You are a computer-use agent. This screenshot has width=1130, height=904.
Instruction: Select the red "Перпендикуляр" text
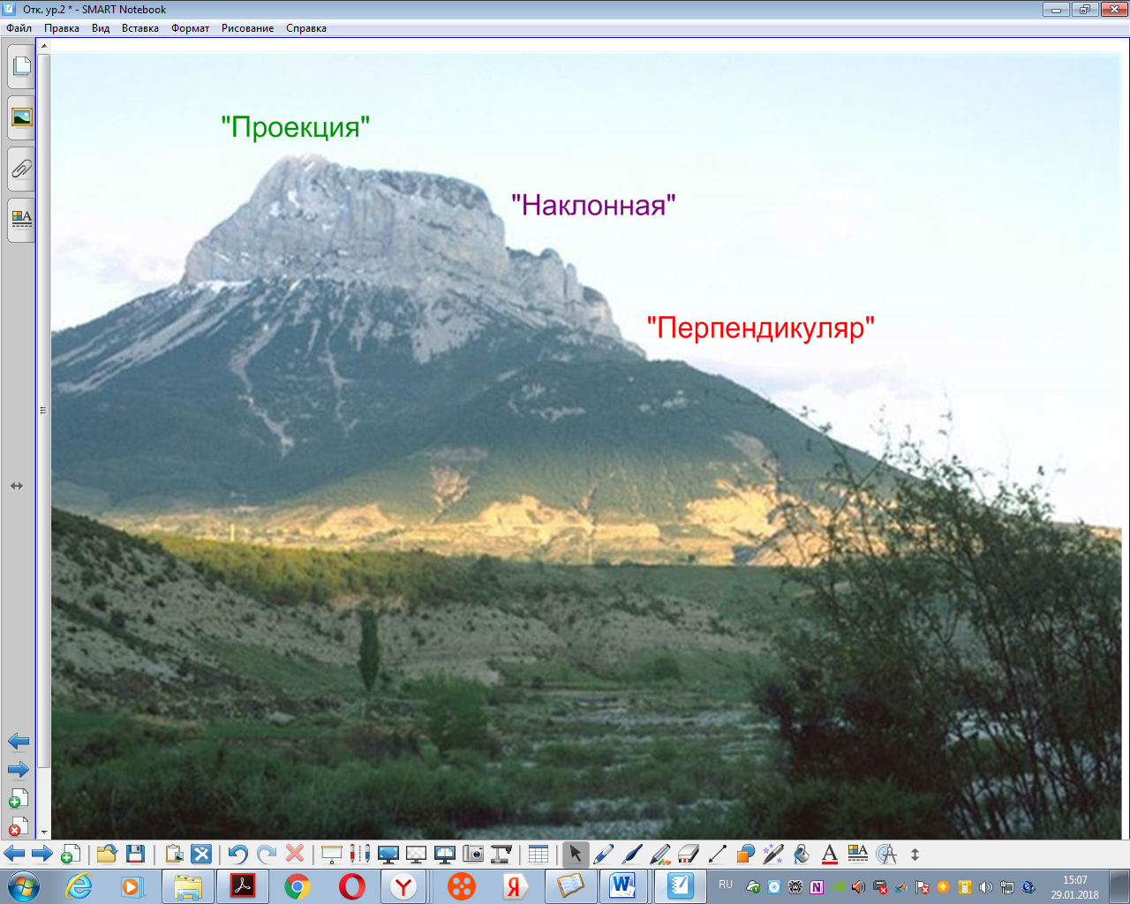(x=761, y=328)
